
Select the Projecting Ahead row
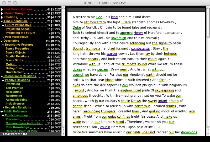coord(33,29)
